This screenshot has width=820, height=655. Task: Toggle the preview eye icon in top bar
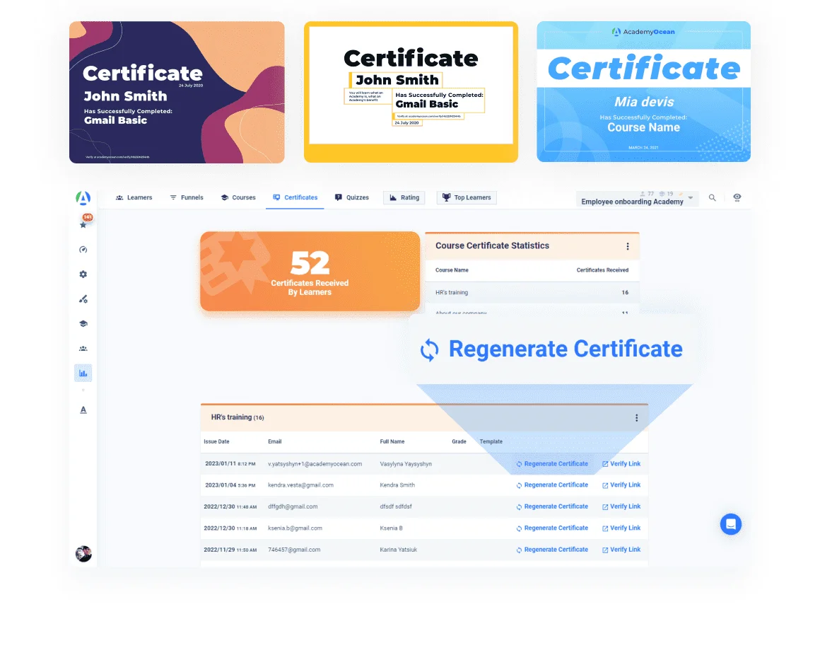737,197
